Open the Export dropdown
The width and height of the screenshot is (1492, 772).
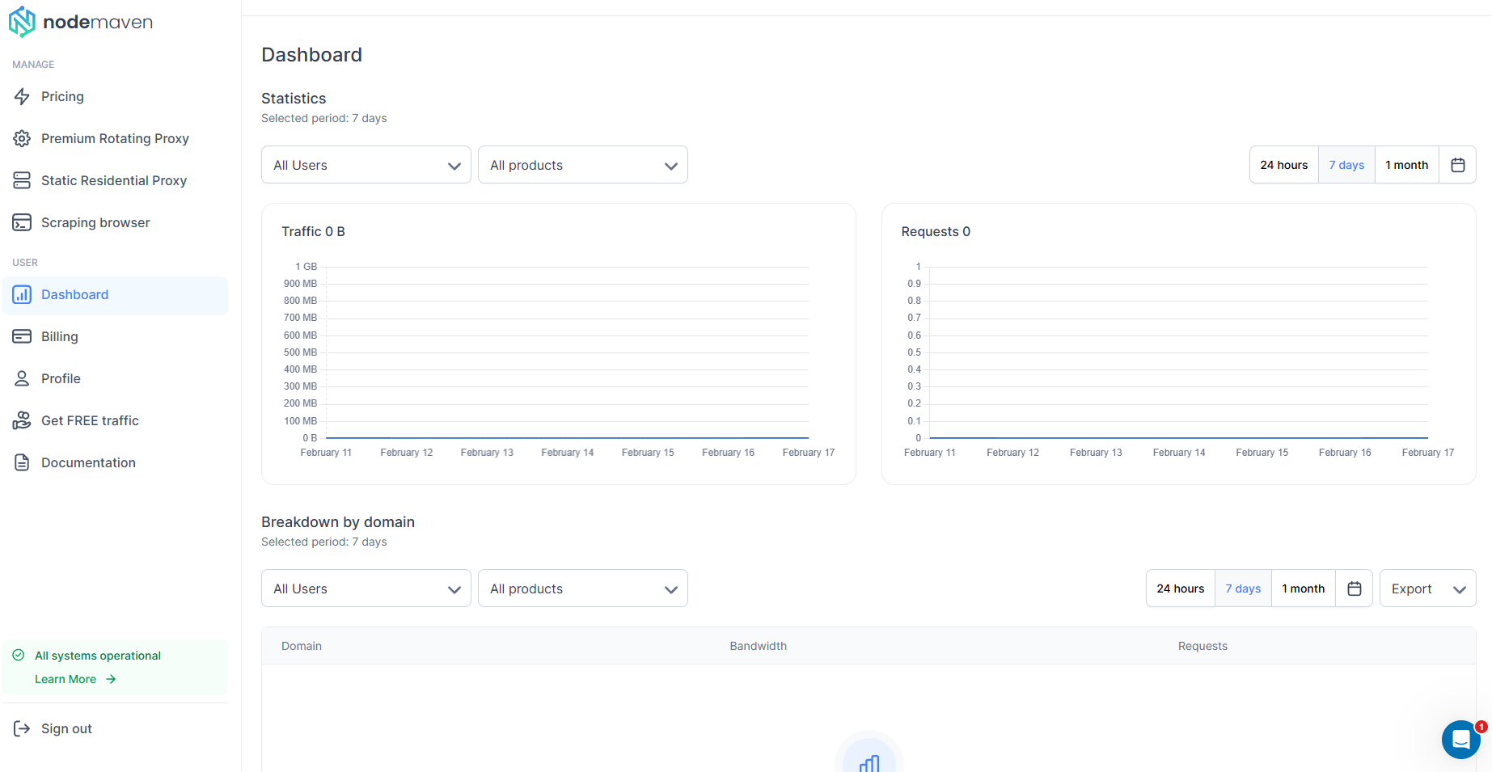coord(1427,588)
